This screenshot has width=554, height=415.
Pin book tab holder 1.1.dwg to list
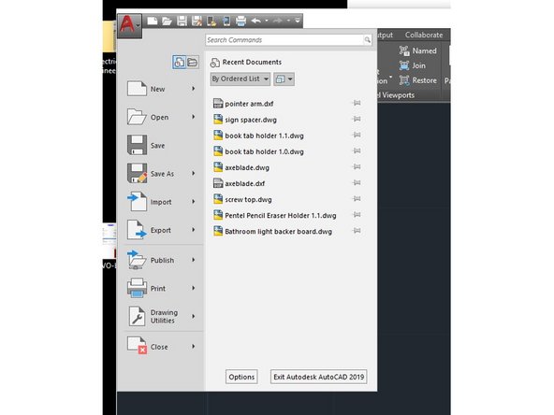tap(357, 135)
